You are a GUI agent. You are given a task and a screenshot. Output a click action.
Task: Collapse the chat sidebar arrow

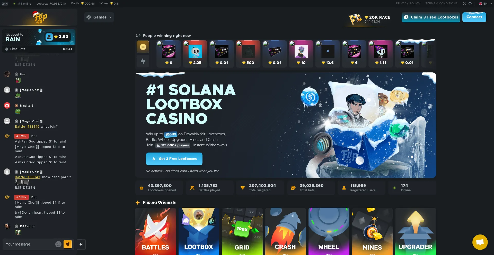(81, 244)
